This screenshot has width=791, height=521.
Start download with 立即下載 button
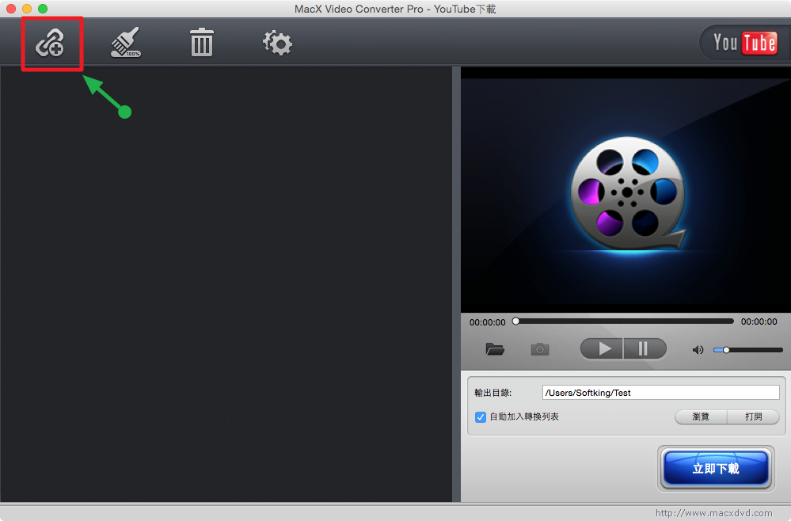pos(716,469)
